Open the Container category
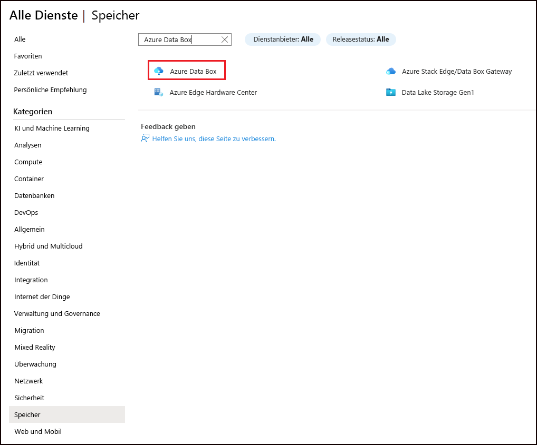 click(29, 179)
